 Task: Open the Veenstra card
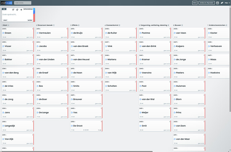tap(155, 73)
